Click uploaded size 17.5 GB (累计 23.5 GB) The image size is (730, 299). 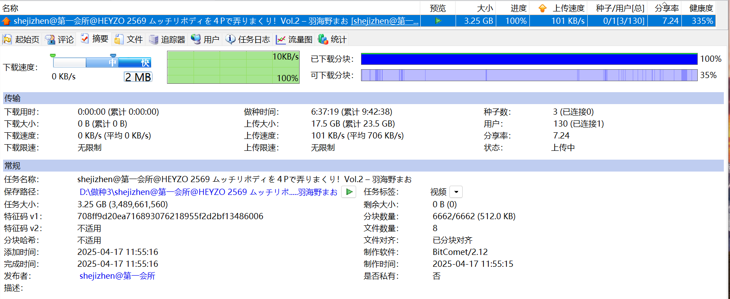353,123
